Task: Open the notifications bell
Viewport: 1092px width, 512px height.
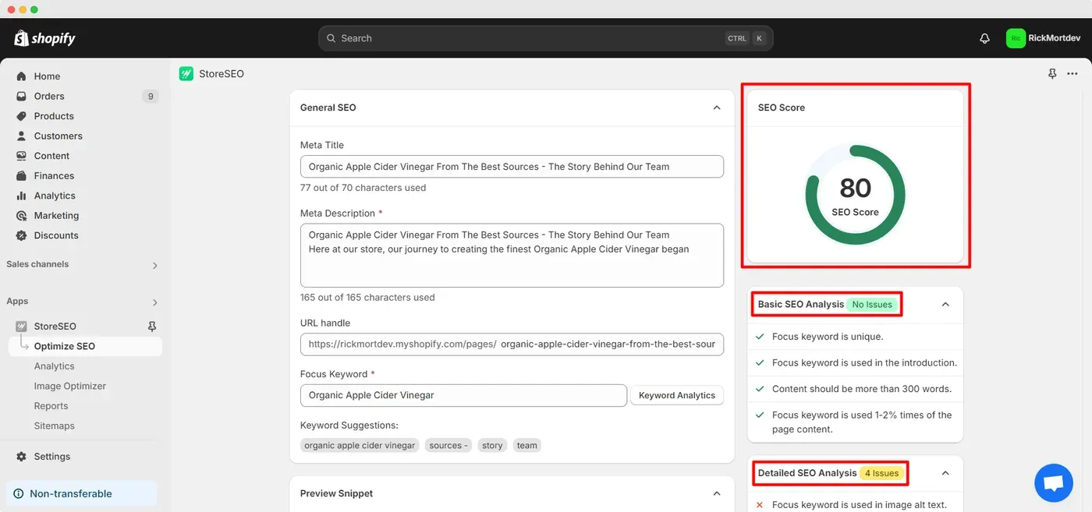Action: tap(984, 38)
